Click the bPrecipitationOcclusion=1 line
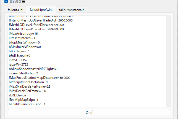Image resolution: width=178 pixels, height=119 pixels. coord(28,82)
